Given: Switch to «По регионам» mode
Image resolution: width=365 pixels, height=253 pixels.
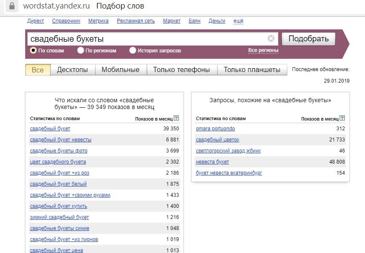Looking at the screenshot, I should click(80, 50).
